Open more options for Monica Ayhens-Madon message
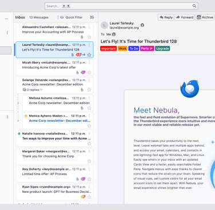The height and width of the screenshot is (210, 215). 89,116
